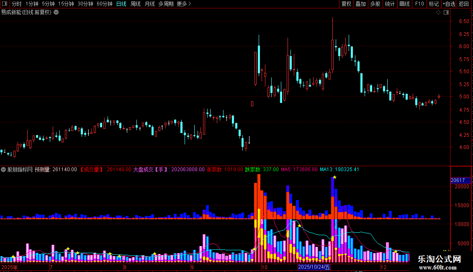
Task: Click month 10 on the time axis
Action: [265, 267]
